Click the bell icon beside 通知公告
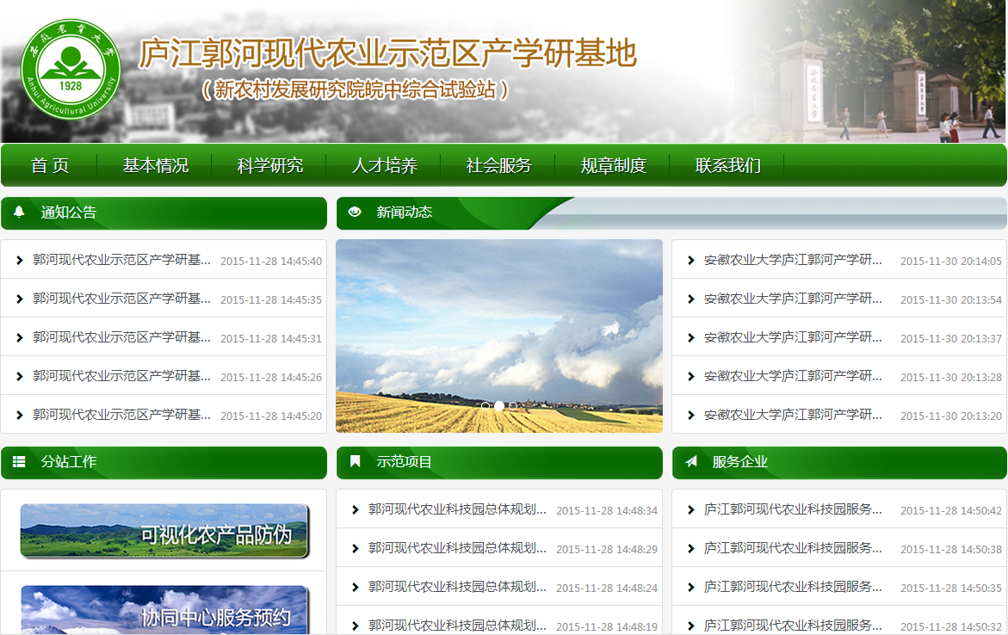The image size is (1008, 635). (x=19, y=213)
